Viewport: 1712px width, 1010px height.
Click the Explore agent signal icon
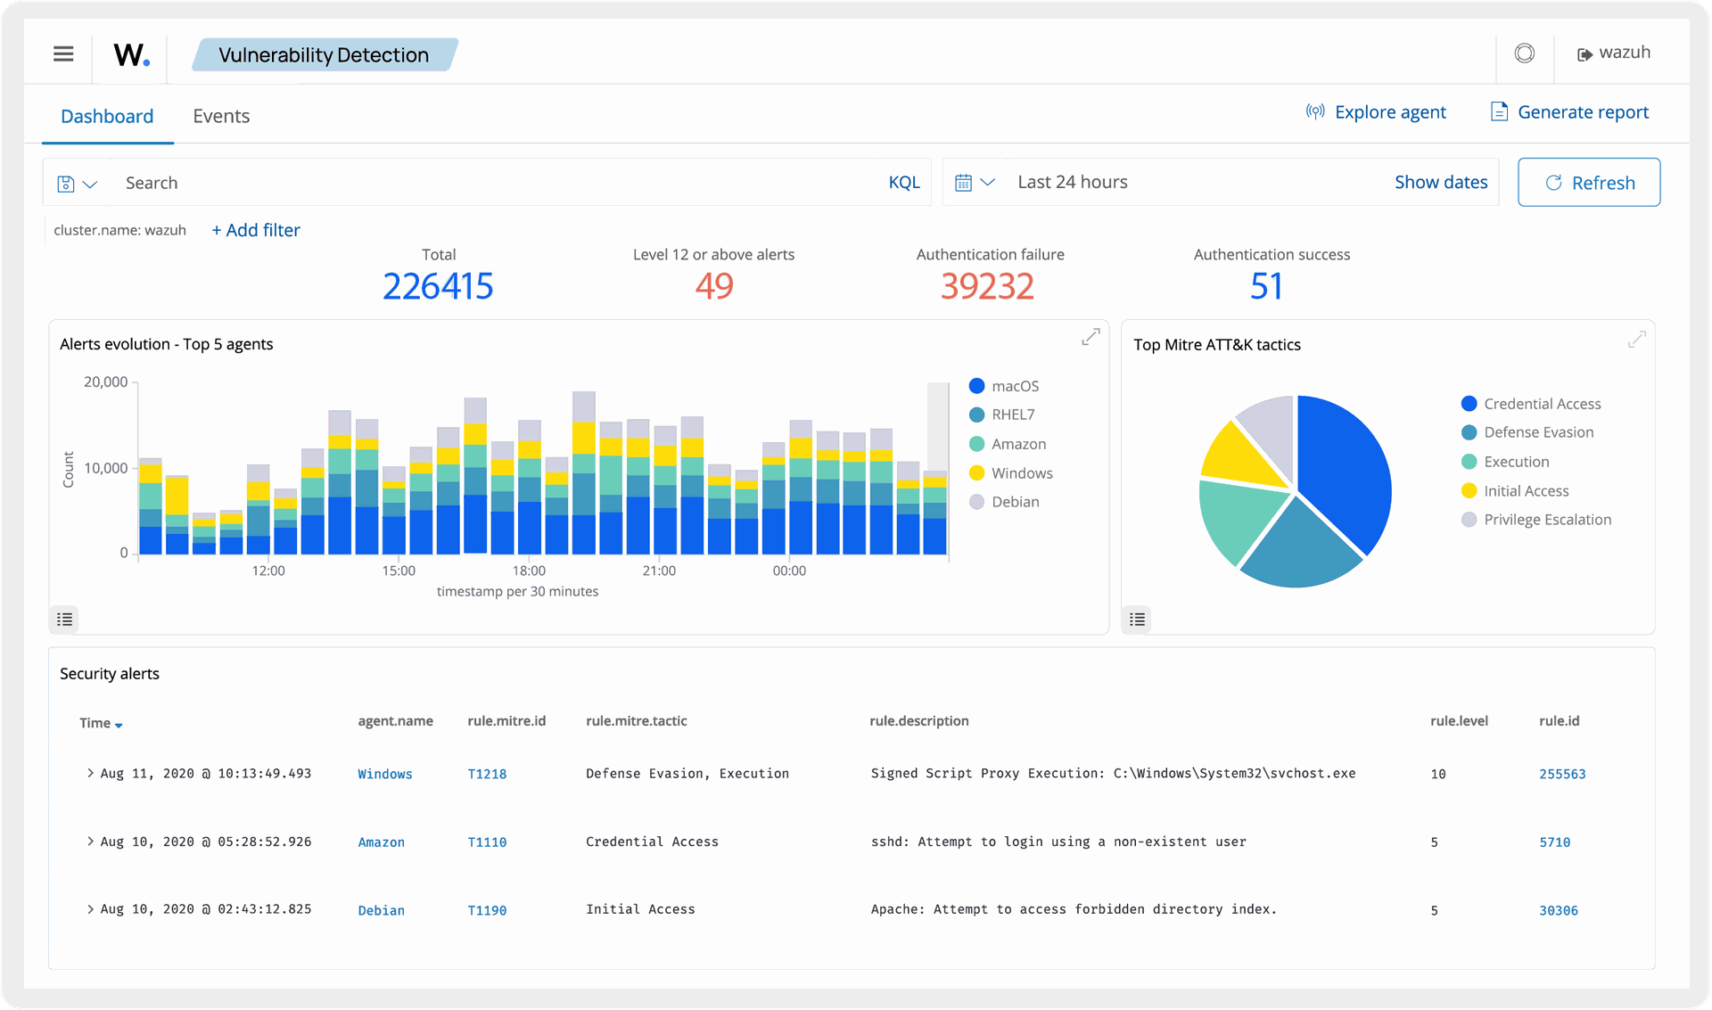point(1315,112)
